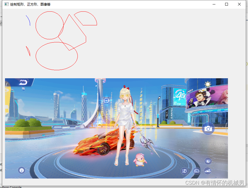248x188 pixels.
Task: Click the game scene image
Action: coord(116,128)
